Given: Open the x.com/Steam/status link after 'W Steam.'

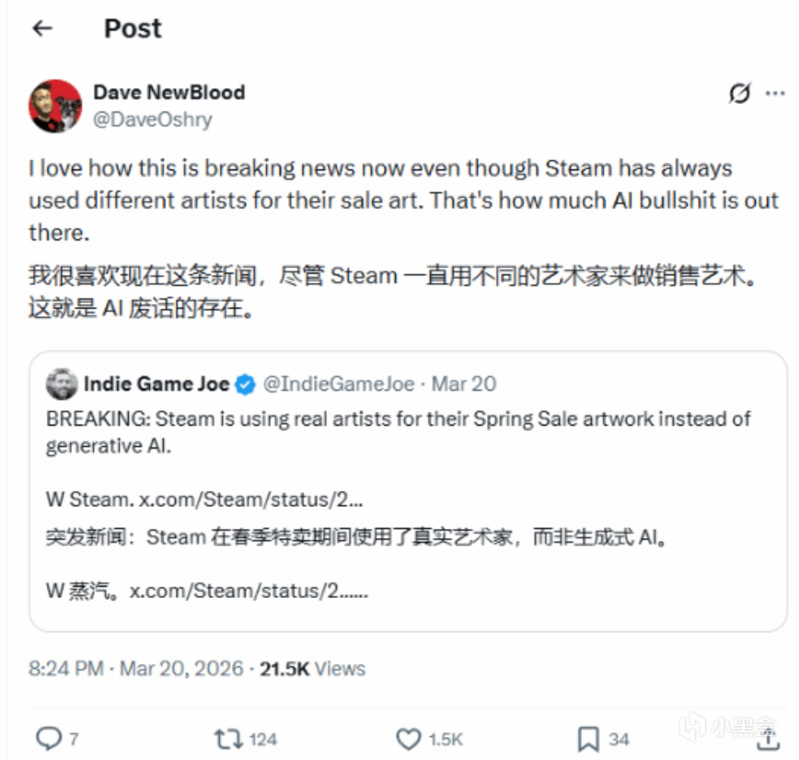Looking at the screenshot, I should [251, 499].
